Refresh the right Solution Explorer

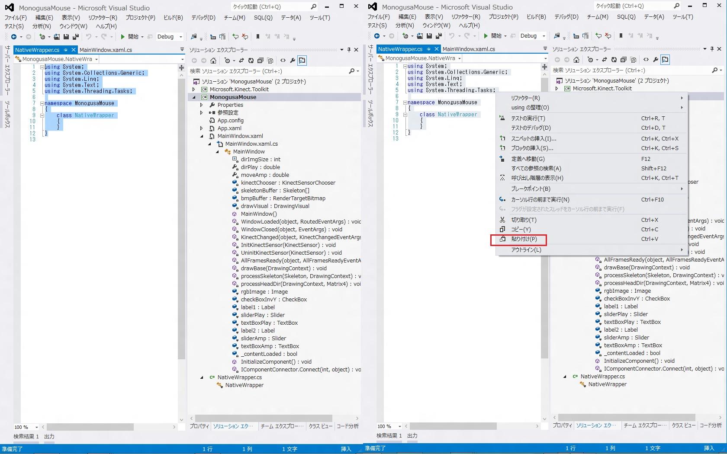click(614, 60)
